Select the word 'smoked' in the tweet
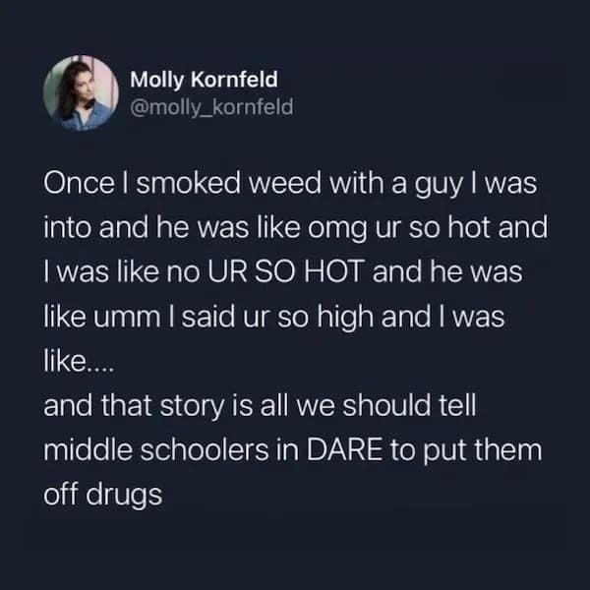Image resolution: width=590 pixels, height=590 pixels. pyautogui.click(x=188, y=184)
